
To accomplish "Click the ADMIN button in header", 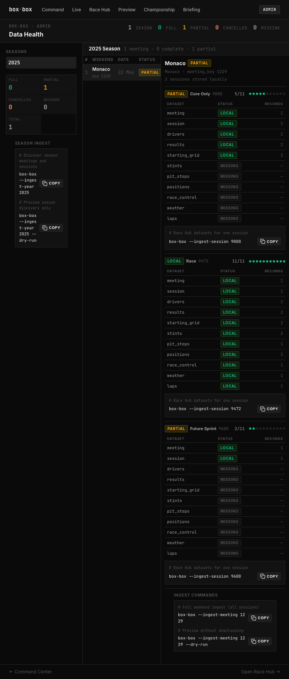I will [x=269, y=10].
